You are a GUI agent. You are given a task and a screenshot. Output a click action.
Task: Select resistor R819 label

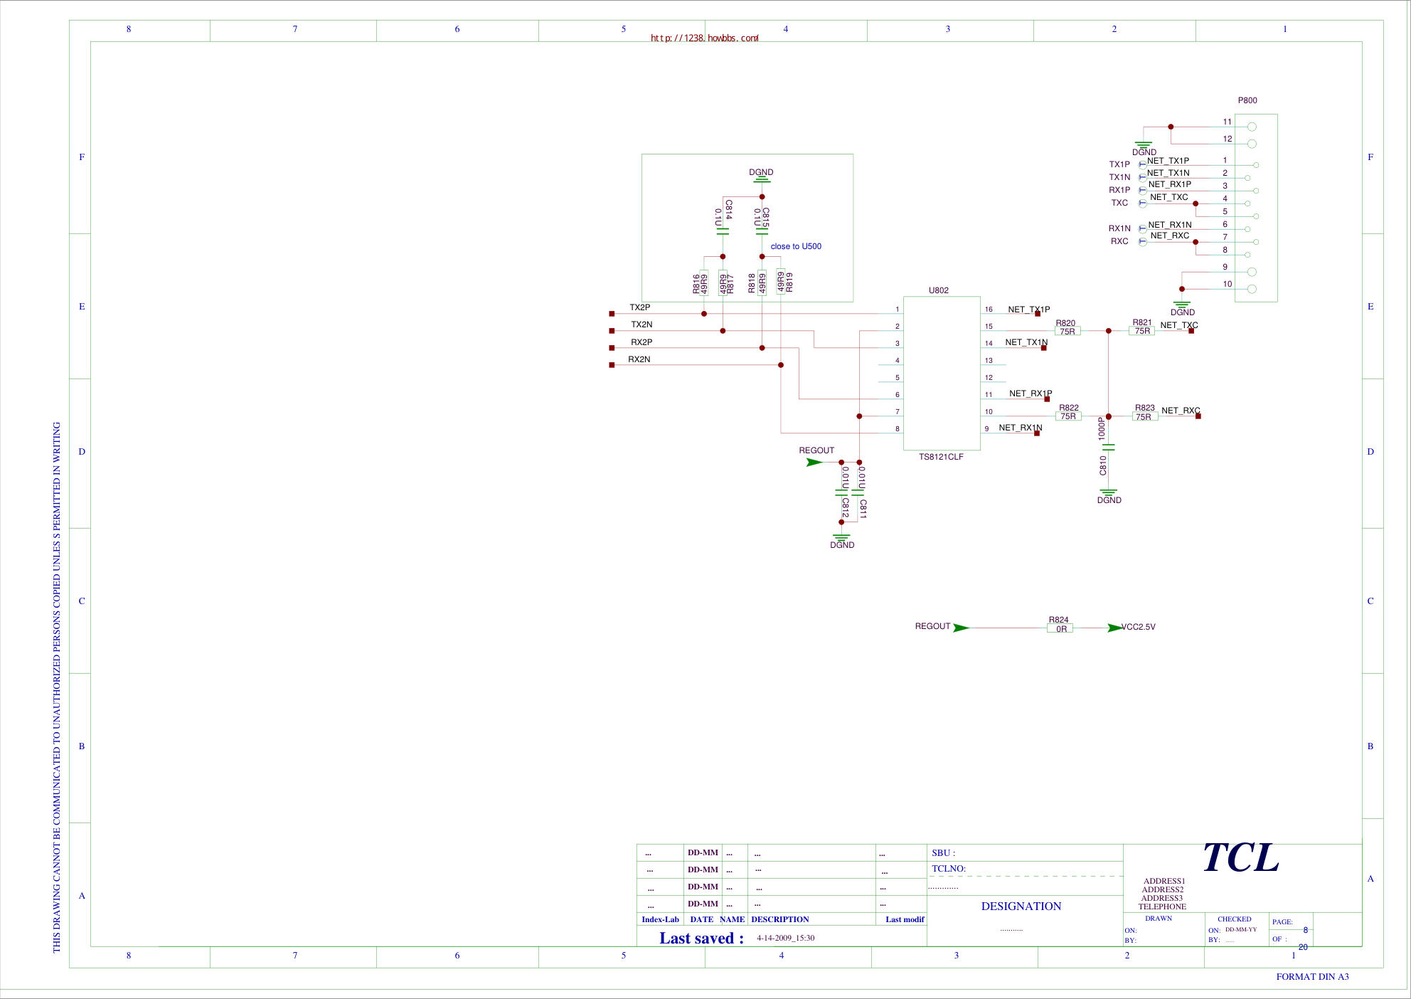[x=789, y=282]
